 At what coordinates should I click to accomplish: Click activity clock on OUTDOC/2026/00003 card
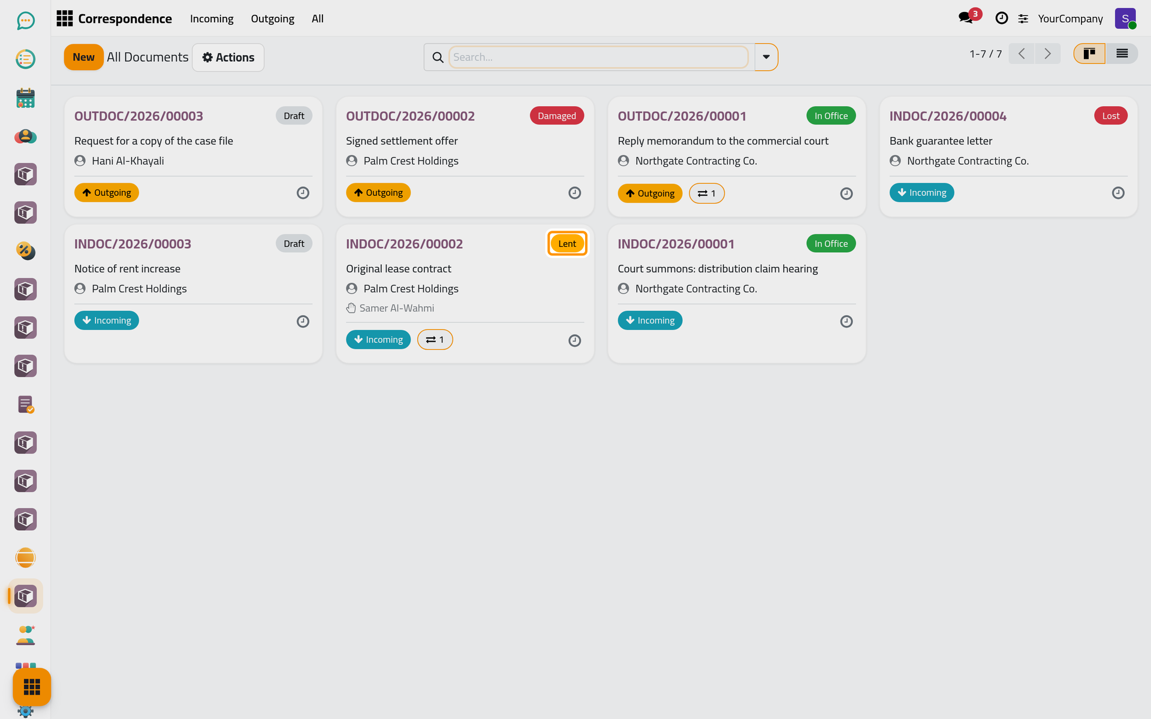pyautogui.click(x=303, y=193)
